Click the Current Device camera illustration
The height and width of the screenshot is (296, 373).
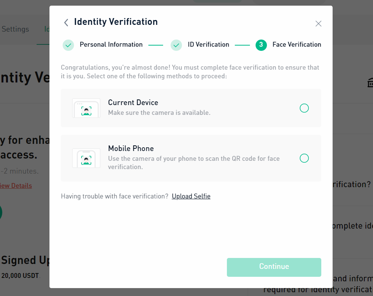coord(86,108)
